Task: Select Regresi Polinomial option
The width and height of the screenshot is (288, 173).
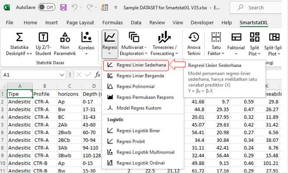Action: point(136,86)
